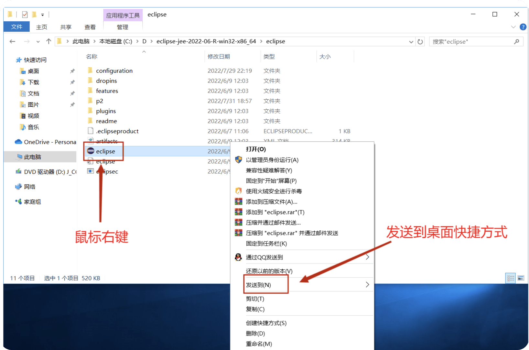Expand breadcrumb chevron after 此电脑

[94, 41]
